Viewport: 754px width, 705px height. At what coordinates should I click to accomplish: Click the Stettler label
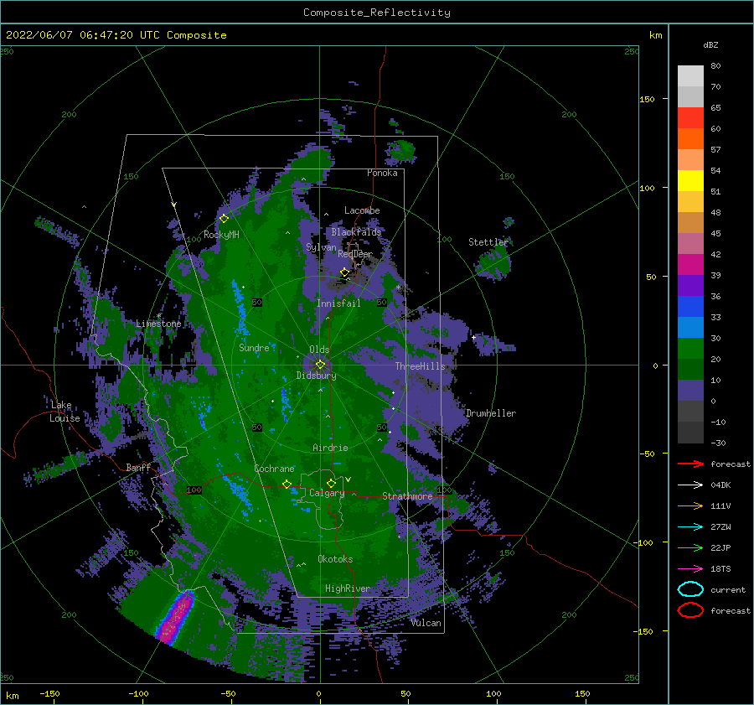488,242
